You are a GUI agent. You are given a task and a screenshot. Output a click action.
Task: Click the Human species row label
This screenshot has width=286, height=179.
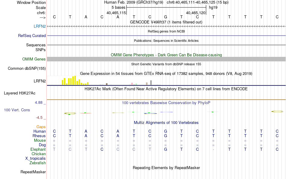pyautogui.click(x=39, y=131)
